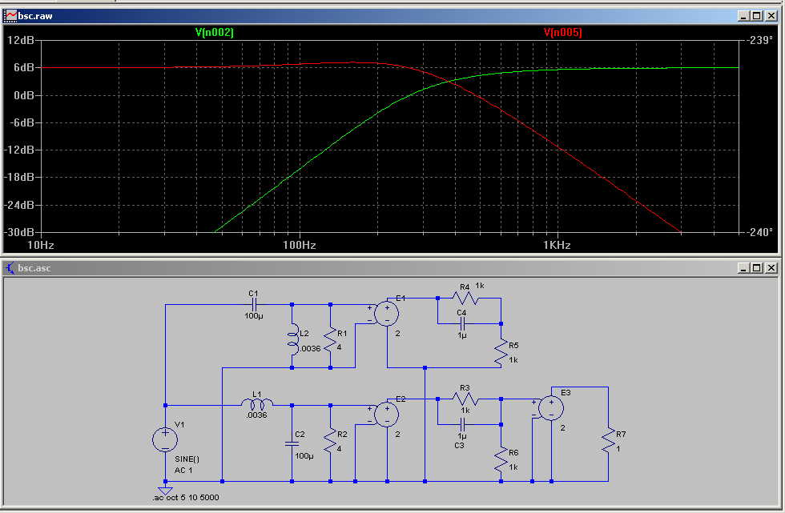This screenshot has height=513, width=785.
Task: Click the .0036 value of L1
Action: (x=256, y=415)
